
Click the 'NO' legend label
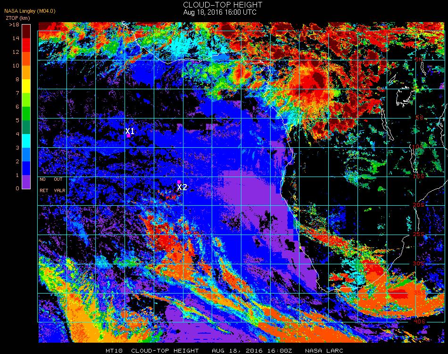tap(42, 179)
